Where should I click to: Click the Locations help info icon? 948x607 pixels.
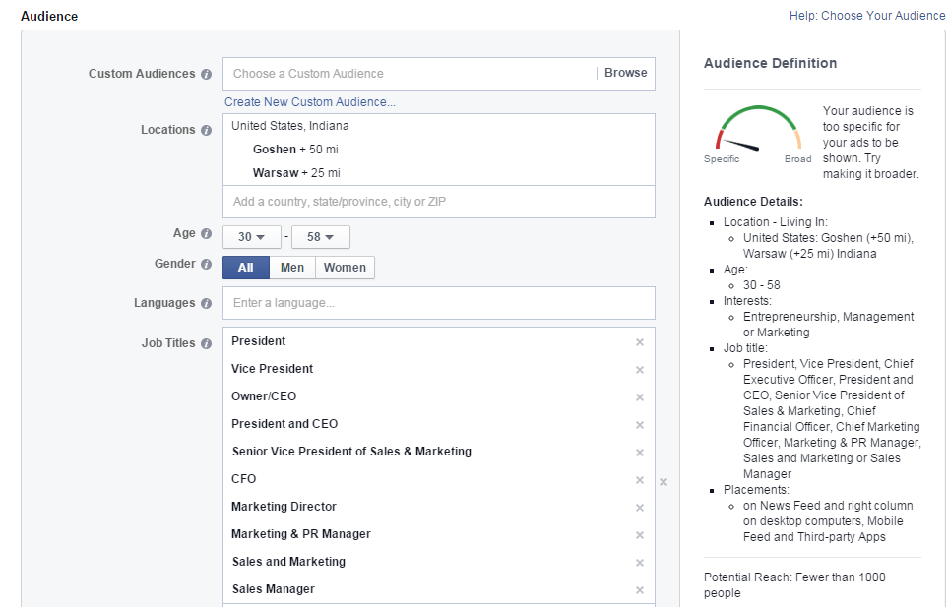pos(206,130)
